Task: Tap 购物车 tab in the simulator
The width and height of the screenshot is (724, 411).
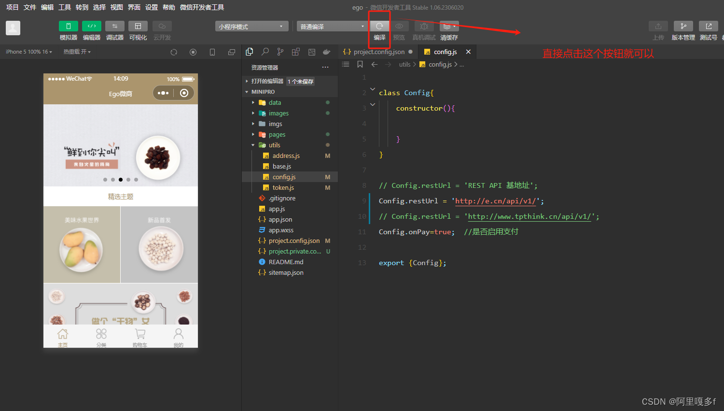Action: tap(140, 337)
